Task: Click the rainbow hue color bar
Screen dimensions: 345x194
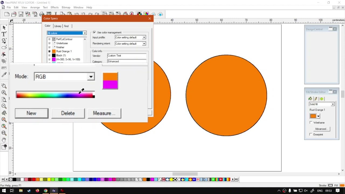Action: click(55, 95)
